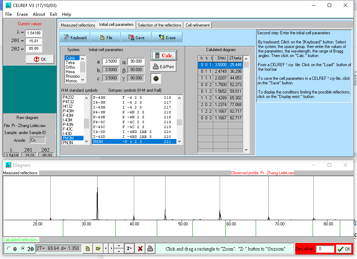The height and width of the screenshot is (259, 357).
Task: Click the round target icon below Ed/Print
Action: point(156,78)
